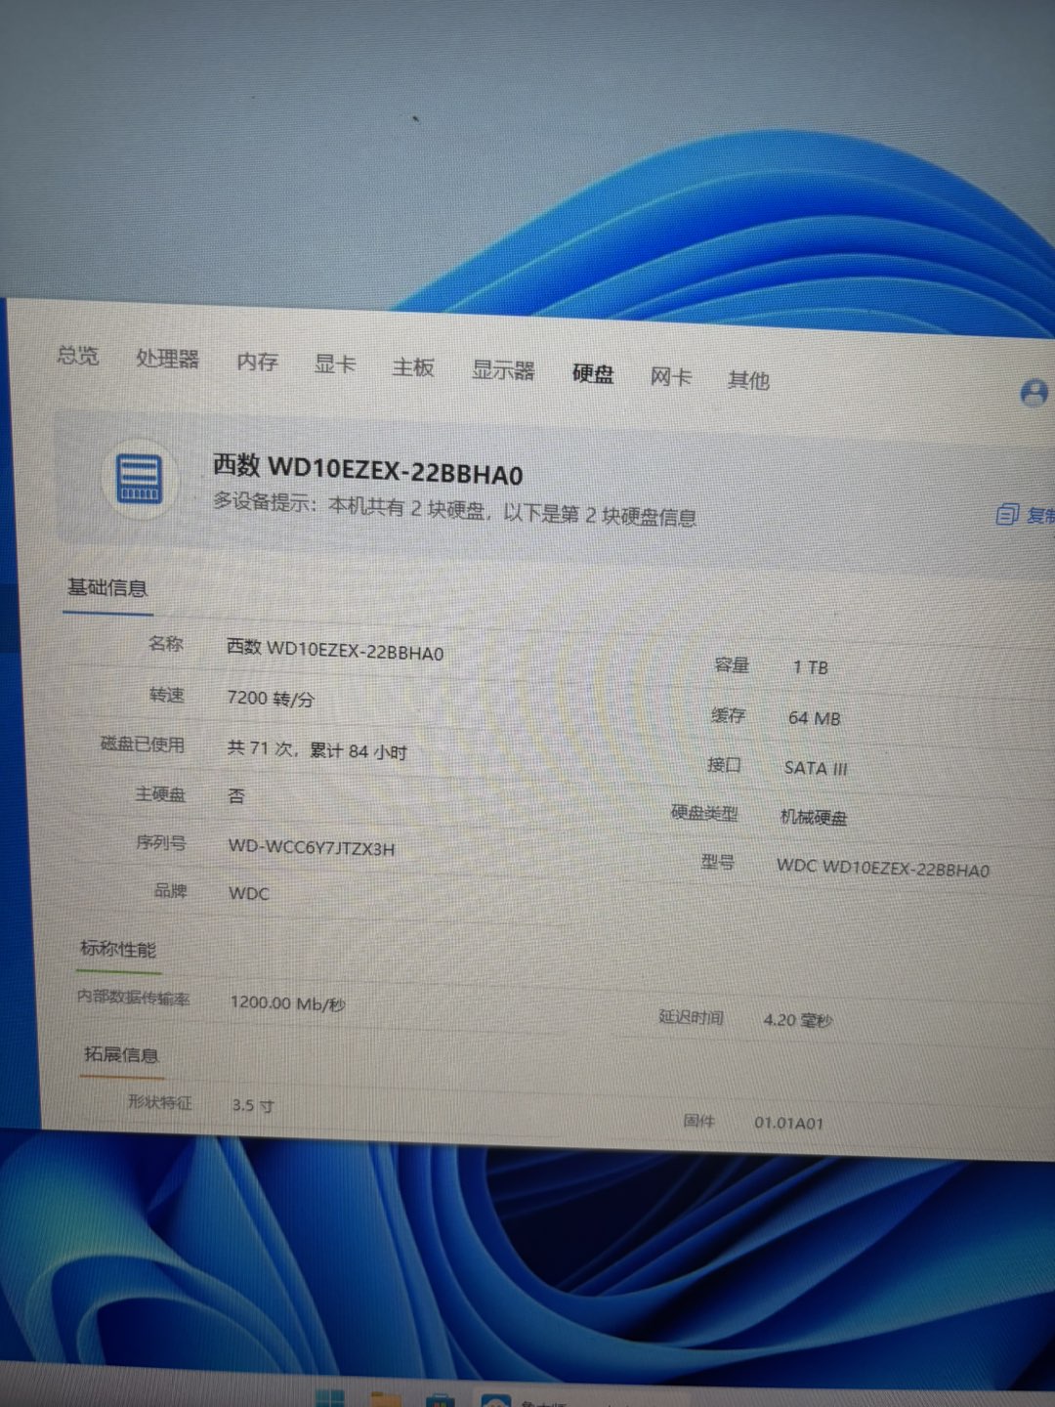
Task: Select the usage text 共 71 次, 累计 84 小时
Action: pyautogui.click(x=316, y=749)
